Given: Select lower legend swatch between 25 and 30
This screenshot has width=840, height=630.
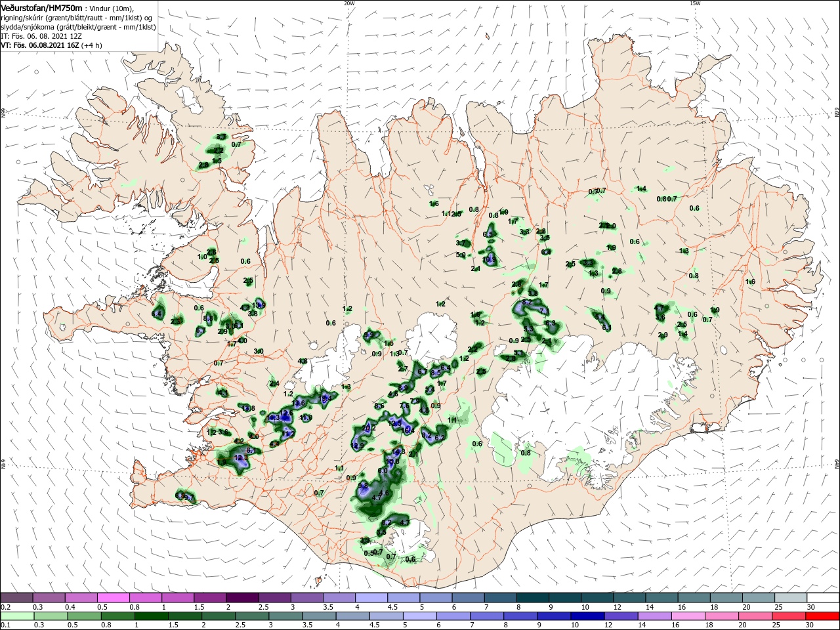Looking at the screenshot, I should [789, 617].
